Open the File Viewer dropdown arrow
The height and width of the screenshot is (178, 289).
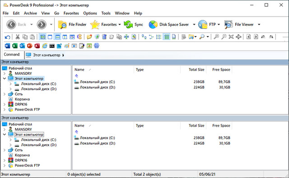coord(259,24)
